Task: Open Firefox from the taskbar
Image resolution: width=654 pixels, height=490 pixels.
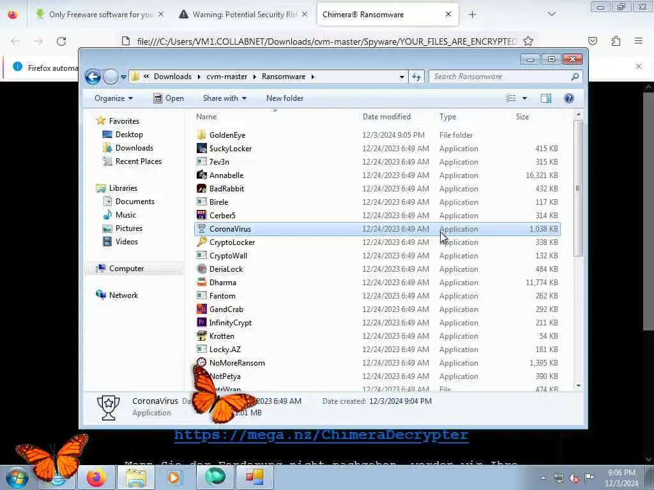Action: [96, 477]
